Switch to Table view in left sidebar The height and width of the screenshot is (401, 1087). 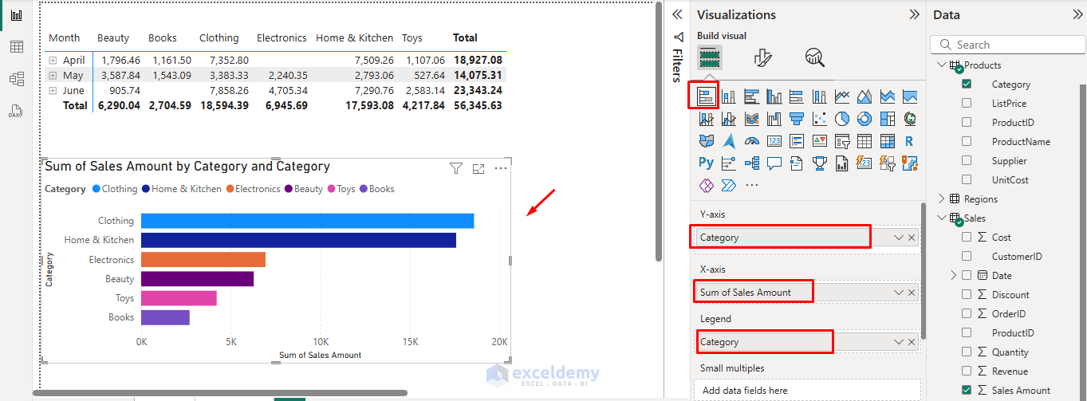click(16, 47)
